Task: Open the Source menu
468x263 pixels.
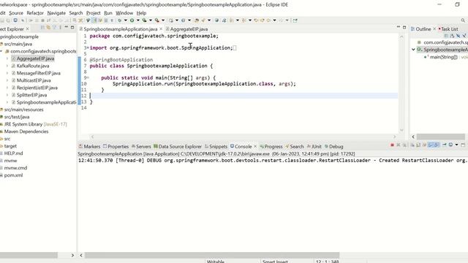Action: coord(16,13)
